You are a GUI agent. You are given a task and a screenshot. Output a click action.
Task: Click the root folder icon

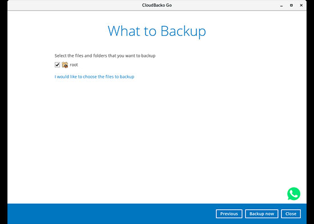pyautogui.click(x=65, y=65)
